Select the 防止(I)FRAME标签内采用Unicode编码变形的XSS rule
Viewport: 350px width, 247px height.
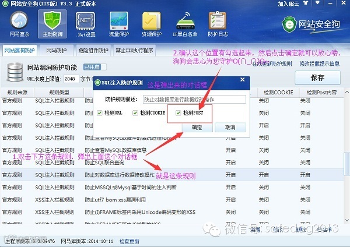pyautogui.click(x=172, y=212)
